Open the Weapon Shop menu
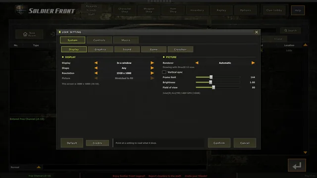The image size is (317, 178). (x=149, y=10)
